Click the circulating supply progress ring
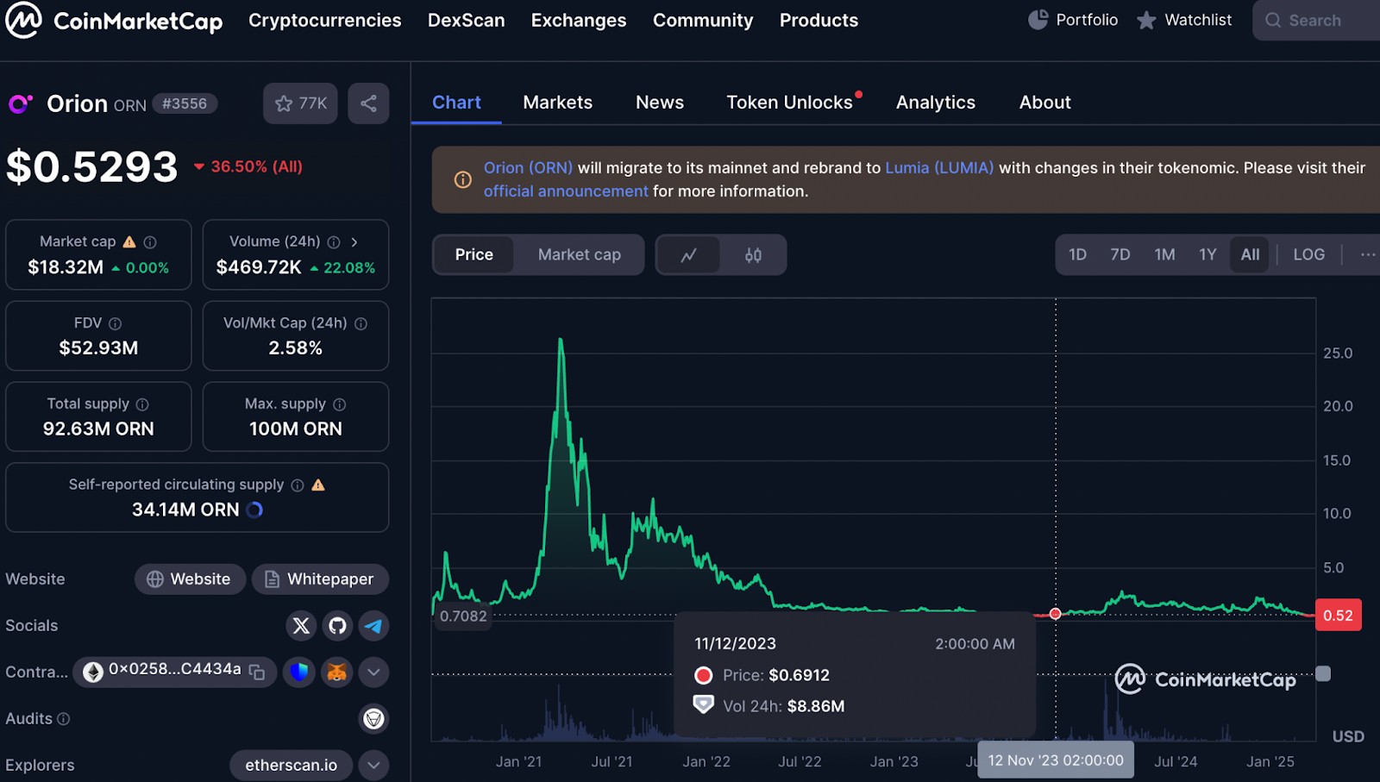Screen dimensions: 1380x782 click(x=254, y=510)
